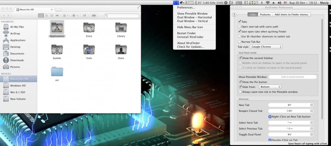Clear the Select Next Tab shortcut
The height and width of the screenshot is (146, 331).
tap(311, 123)
